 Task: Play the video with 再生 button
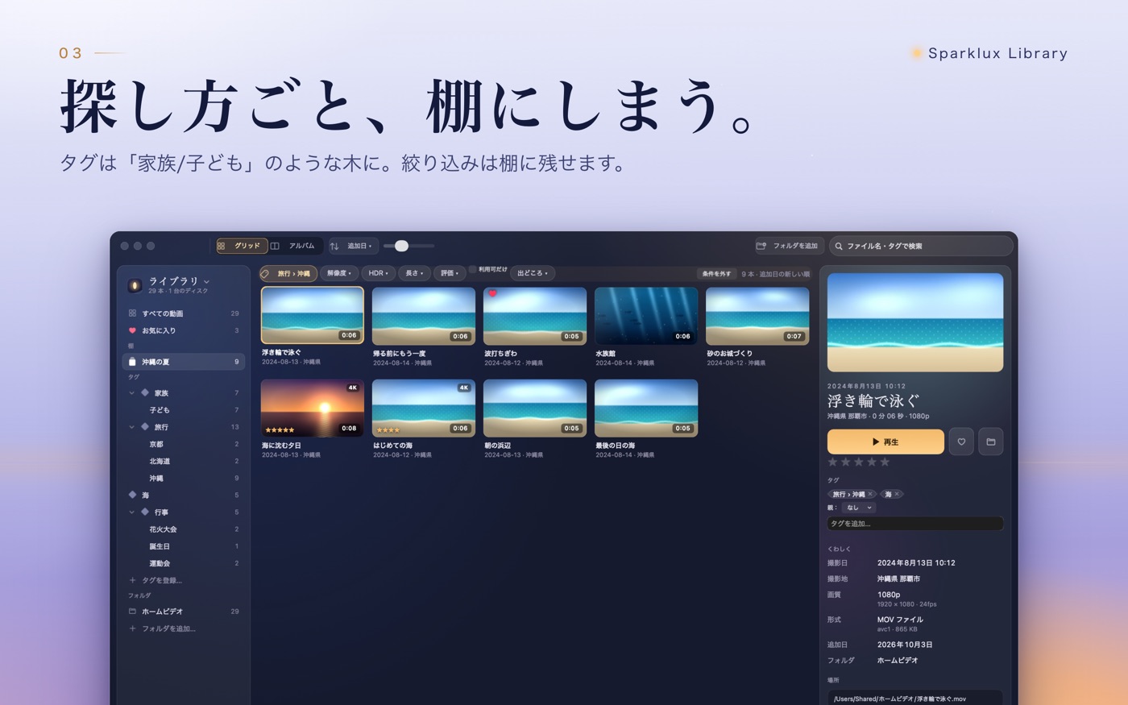pyautogui.click(x=885, y=442)
